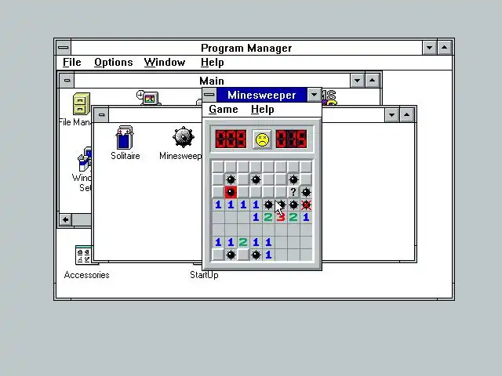Open Program Manager's control-menu box
Image resolution: width=502 pixels, height=376 pixels.
[x=64, y=48]
